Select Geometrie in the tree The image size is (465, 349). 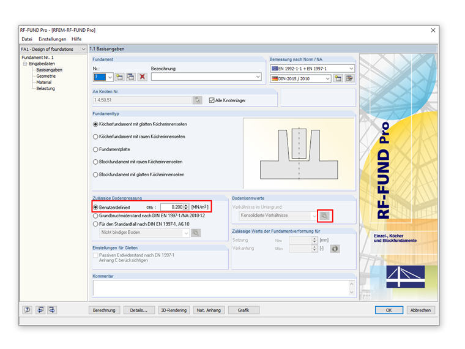(x=46, y=77)
